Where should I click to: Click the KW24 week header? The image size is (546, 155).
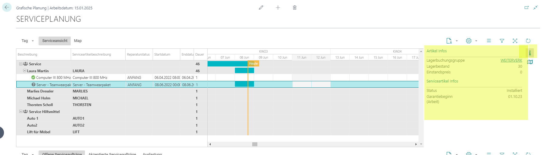pyautogui.click(x=397, y=51)
